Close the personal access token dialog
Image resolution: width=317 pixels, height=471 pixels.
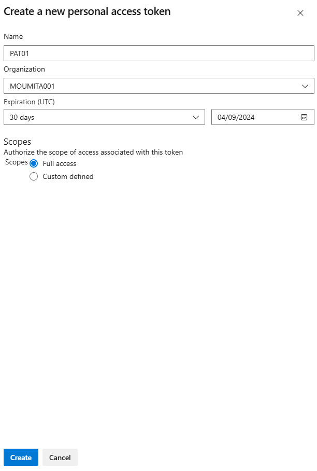tap(300, 13)
